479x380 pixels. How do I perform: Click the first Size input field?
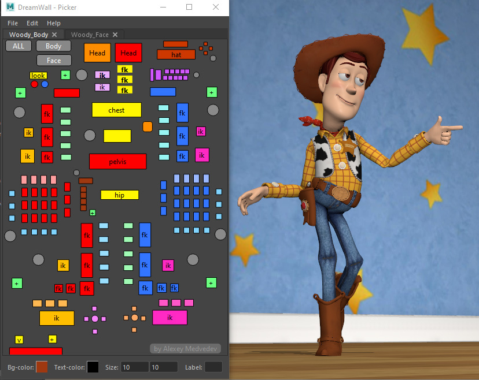(134, 367)
